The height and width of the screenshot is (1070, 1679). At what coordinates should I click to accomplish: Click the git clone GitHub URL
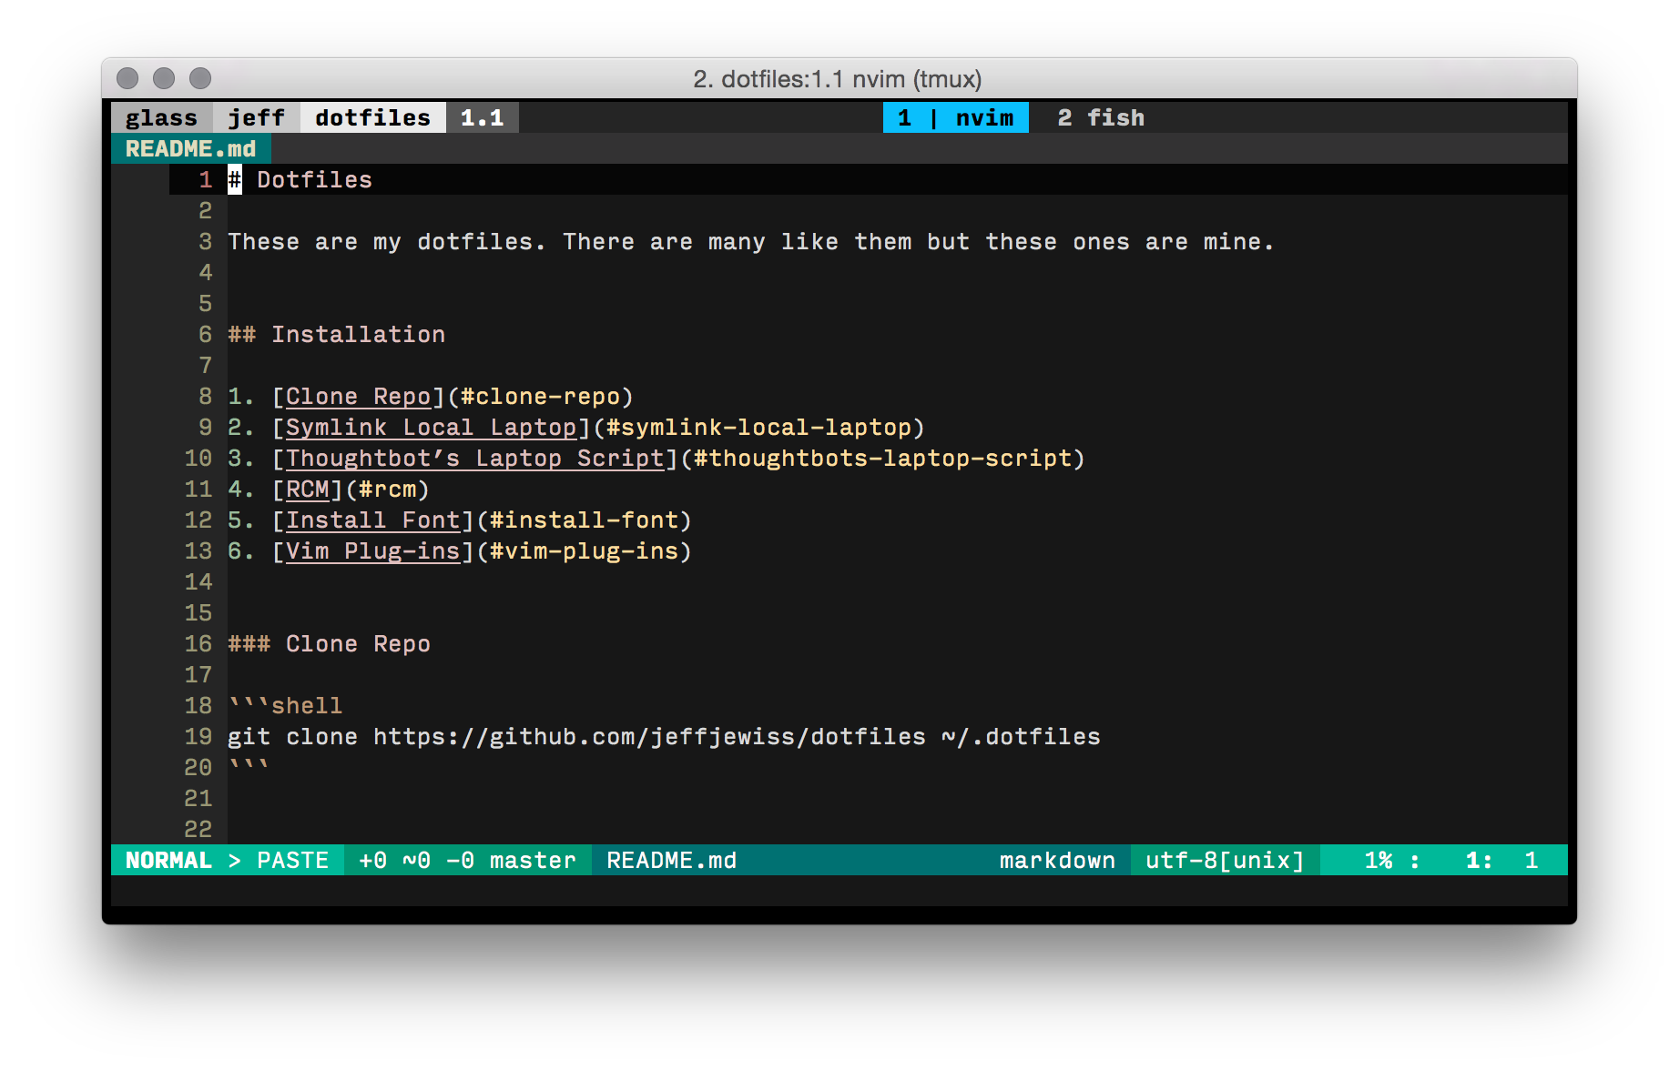click(x=649, y=736)
